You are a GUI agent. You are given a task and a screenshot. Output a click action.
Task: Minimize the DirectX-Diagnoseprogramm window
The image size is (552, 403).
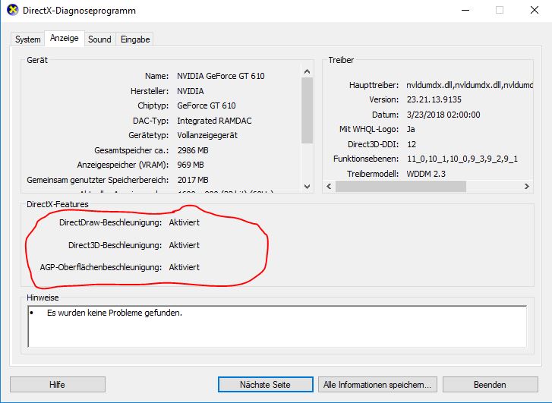tap(465, 10)
